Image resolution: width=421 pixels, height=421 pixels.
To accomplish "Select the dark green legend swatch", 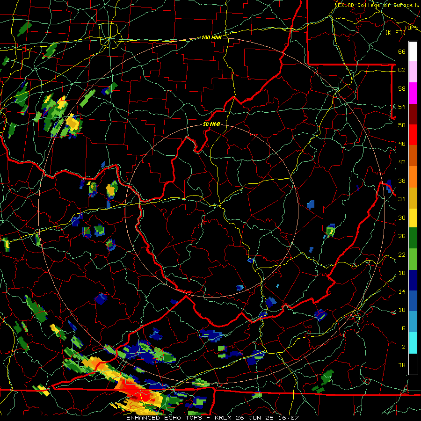I will pyautogui.click(x=413, y=238).
